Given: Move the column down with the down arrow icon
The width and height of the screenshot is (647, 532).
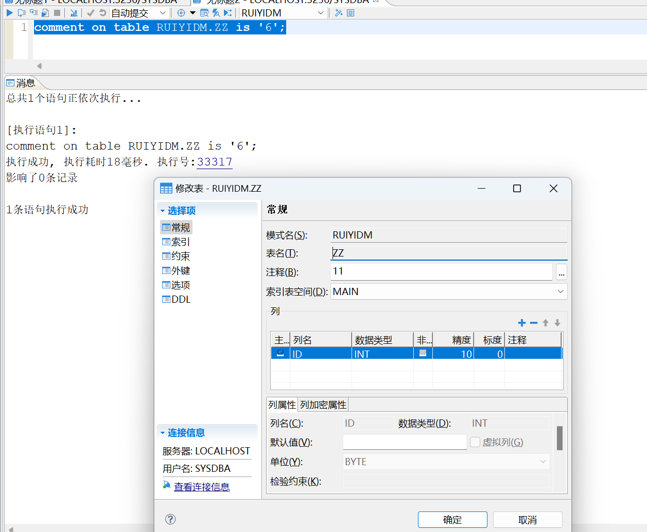Looking at the screenshot, I should [557, 323].
